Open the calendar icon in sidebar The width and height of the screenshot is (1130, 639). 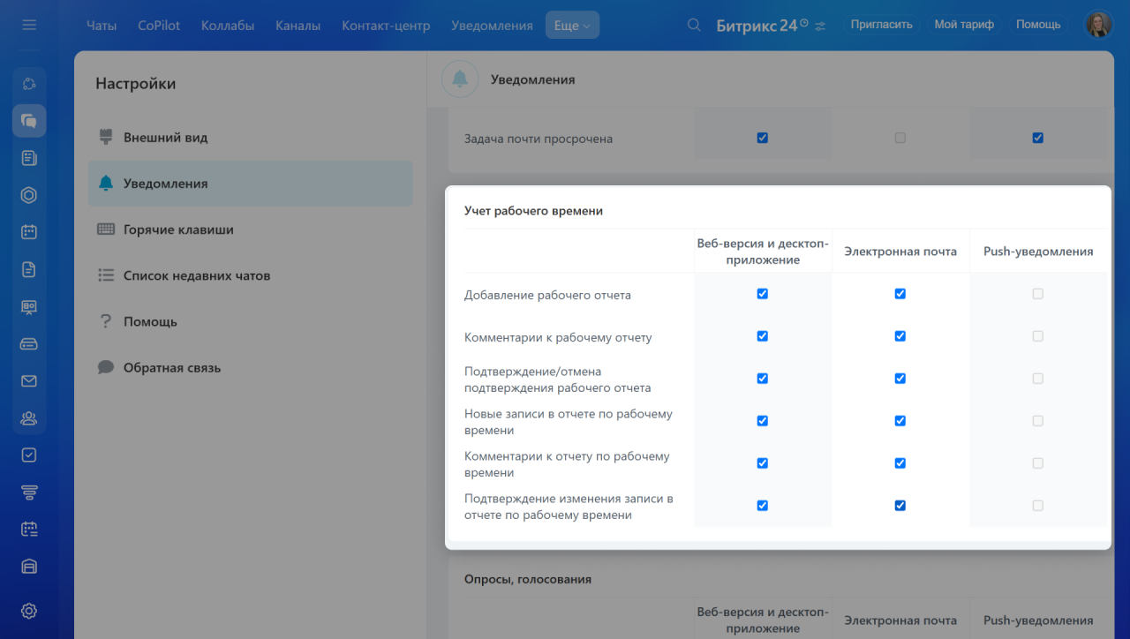29,232
